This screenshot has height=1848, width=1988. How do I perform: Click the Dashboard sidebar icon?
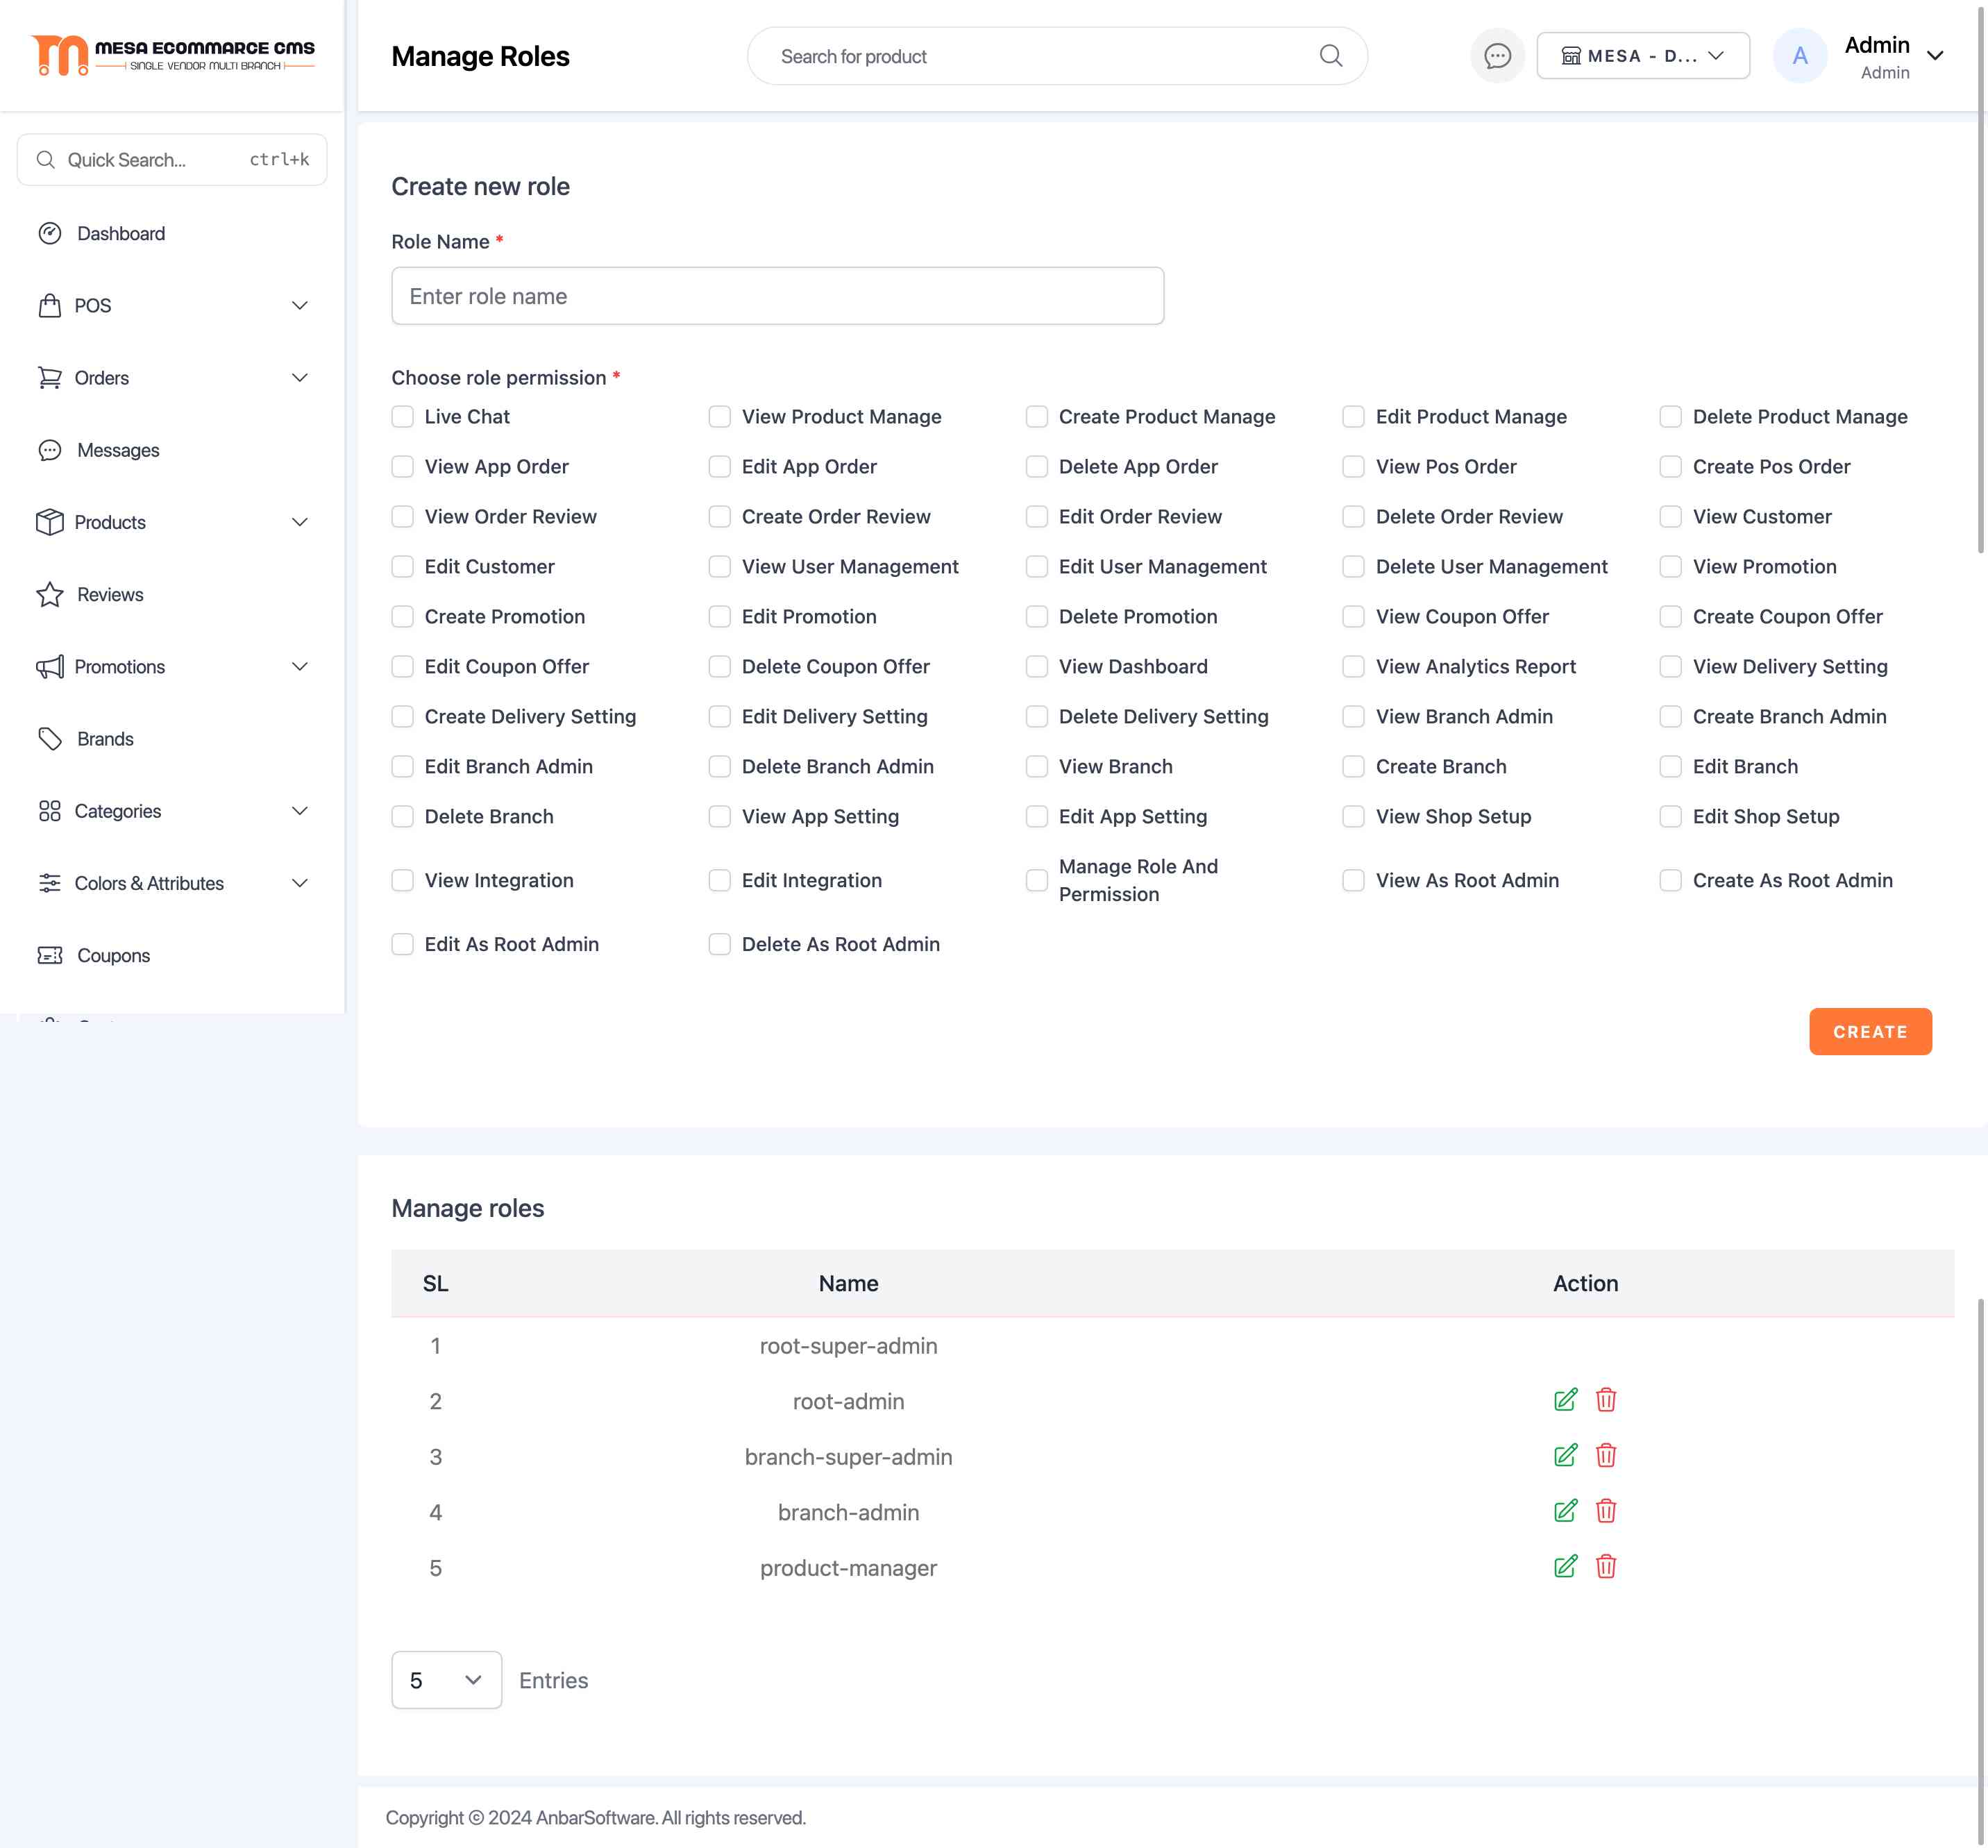click(49, 233)
